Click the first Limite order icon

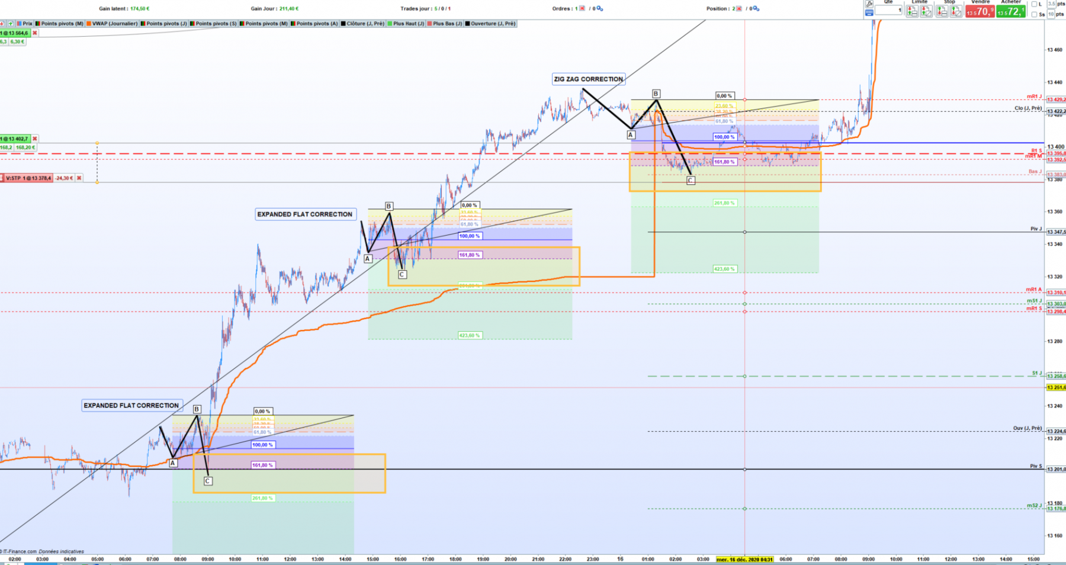(x=912, y=11)
